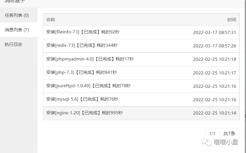Click the 时间 column header
The image size is (246, 153).
[x=232, y=19]
